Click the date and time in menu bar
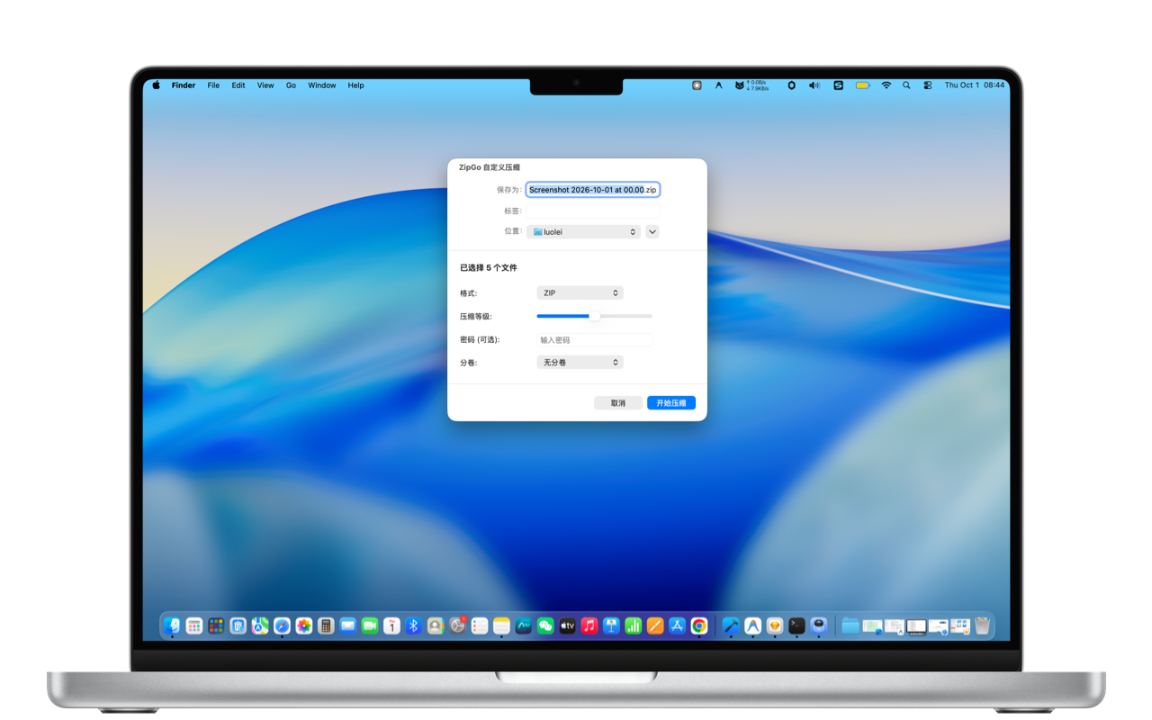This screenshot has height=720, width=1152. click(x=975, y=85)
